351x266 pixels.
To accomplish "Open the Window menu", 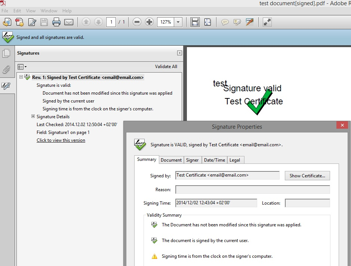I will tap(49, 11).
